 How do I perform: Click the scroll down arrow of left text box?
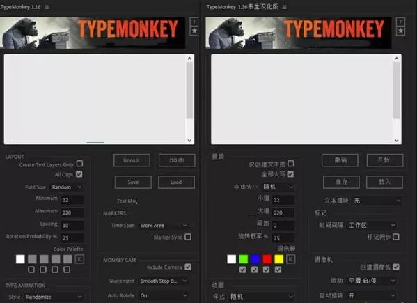tap(189, 140)
